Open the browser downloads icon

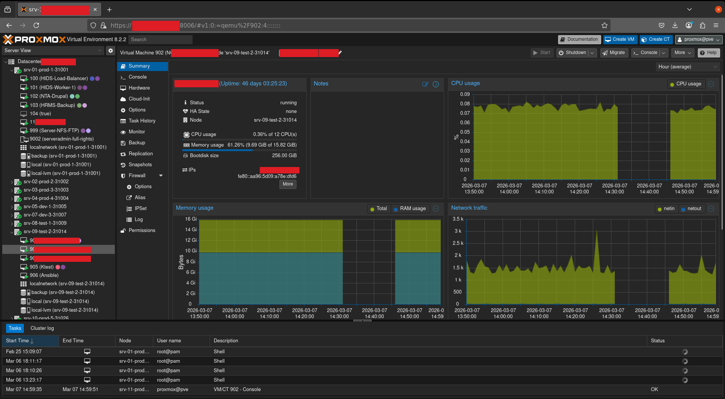tap(675, 25)
